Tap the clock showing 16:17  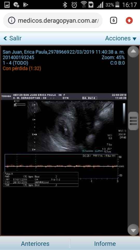(129, 5)
